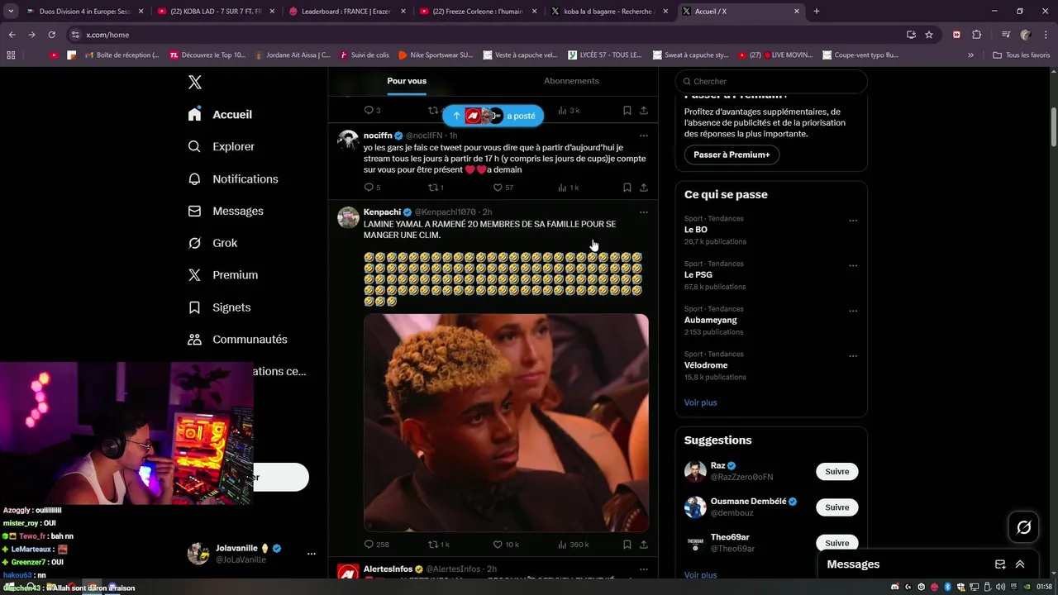Click Voir plus under trends
This screenshot has height=595, width=1058.
tap(701, 402)
